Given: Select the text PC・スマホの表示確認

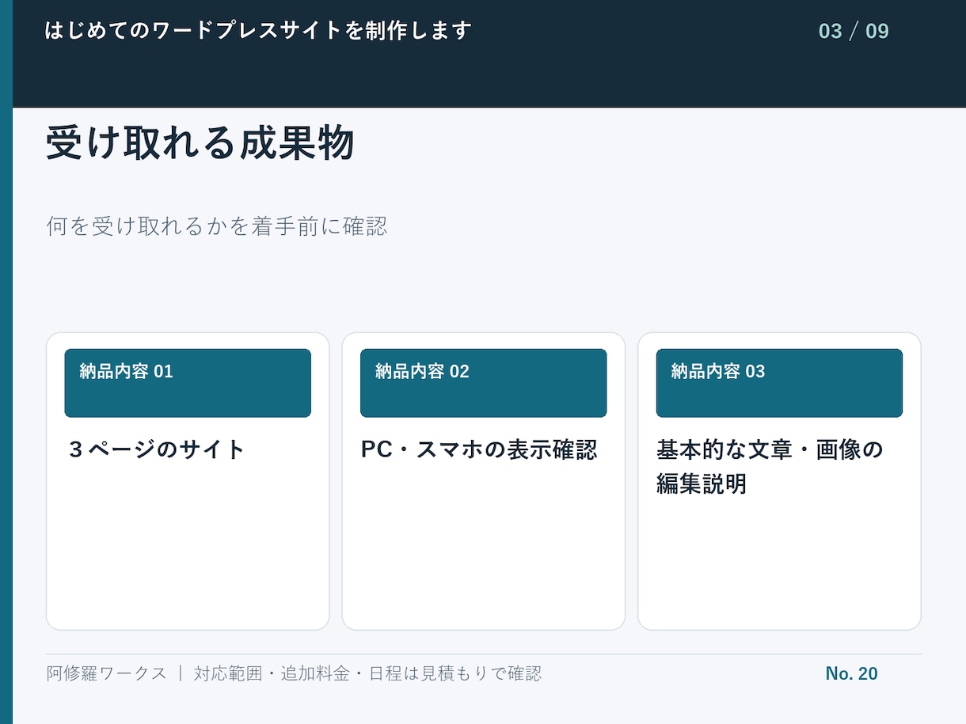Looking at the screenshot, I should pyautogui.click(x=479, y=449).
